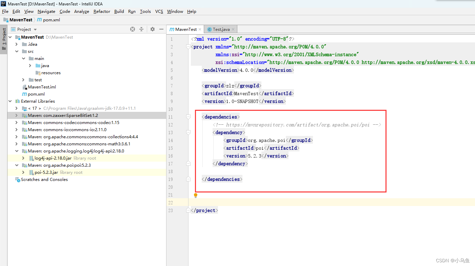Open the Refactor menu
The height and width of the screenshot is (266, 475).
[102, 12]
